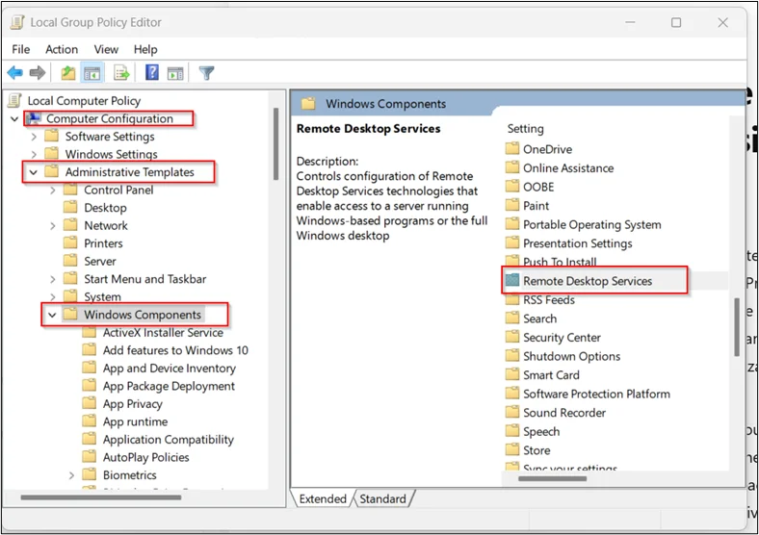Select App runtime in tree
Screen dimensions: 759x535
tap(135, 421)
